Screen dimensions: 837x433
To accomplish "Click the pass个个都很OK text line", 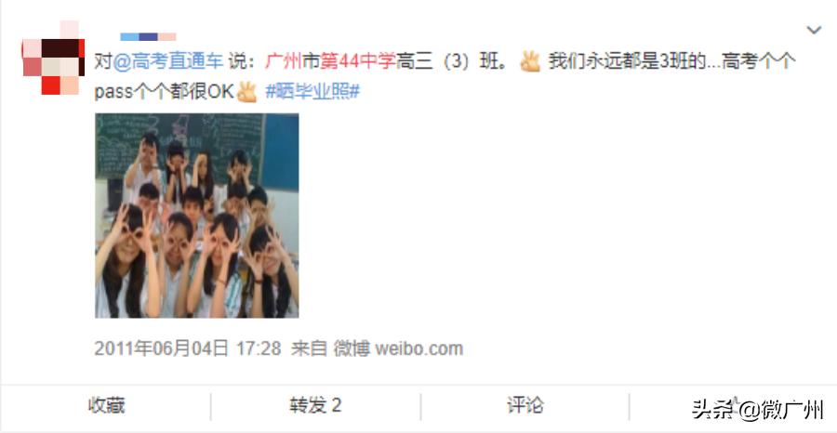I will (x=165, y=92).
